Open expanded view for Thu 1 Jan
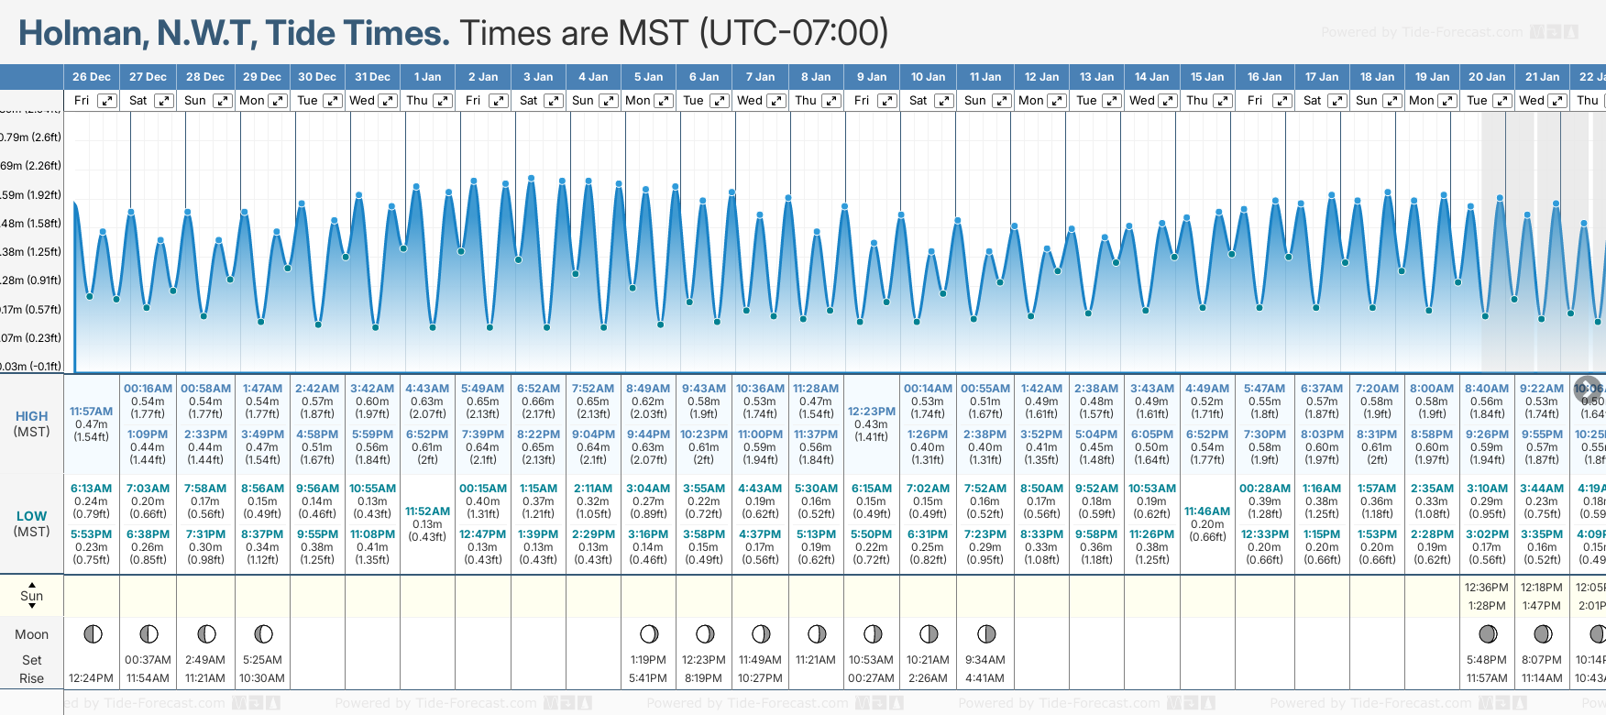Screen dimensions: 1606x715 pyautogui.click(x=443, y=101)
